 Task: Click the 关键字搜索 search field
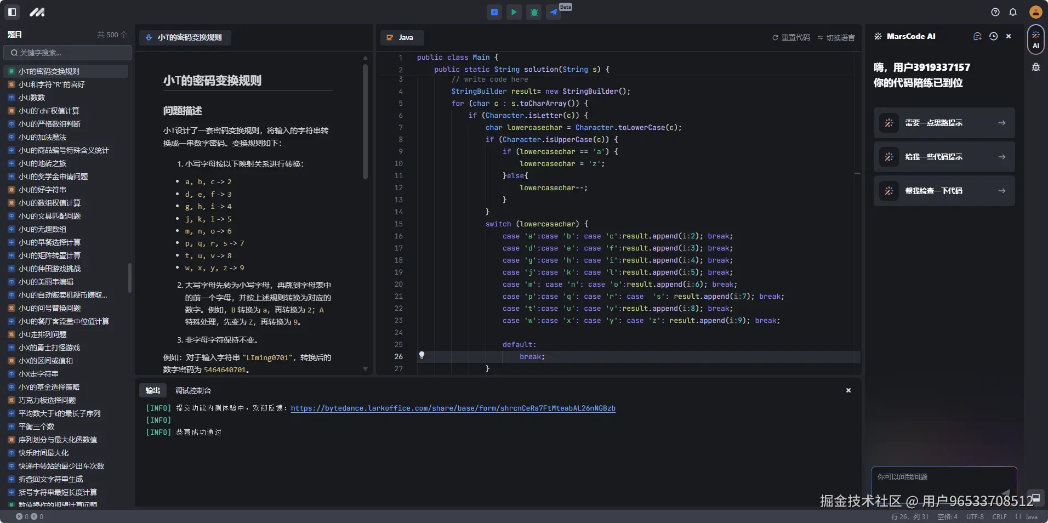(x=67, y=53)
